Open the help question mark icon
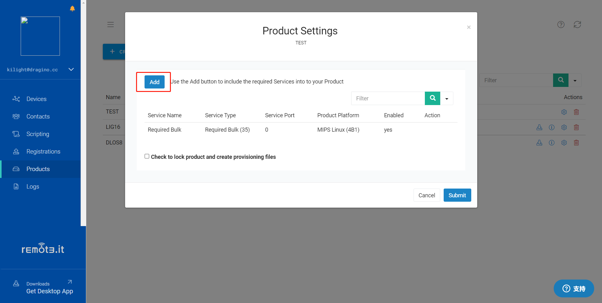 561,24
